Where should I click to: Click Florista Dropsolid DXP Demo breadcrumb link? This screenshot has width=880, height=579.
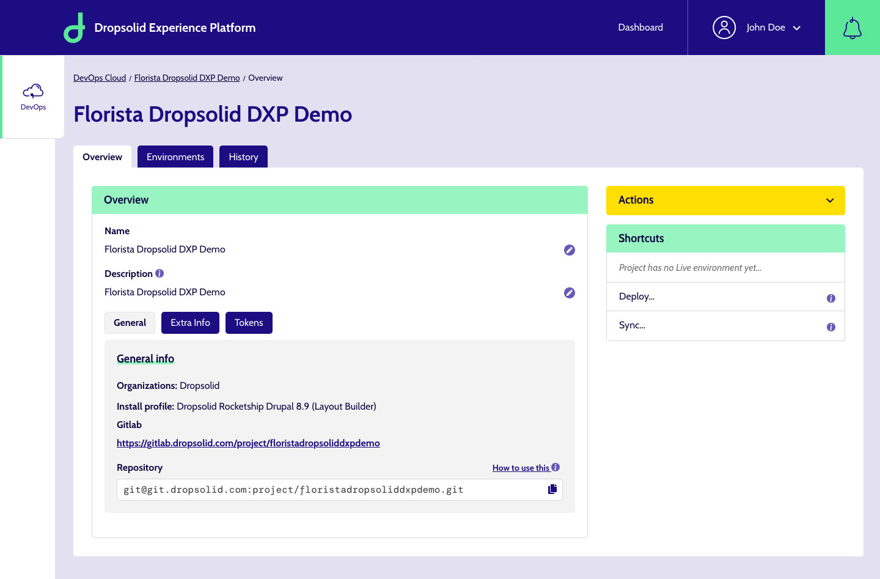[187, 78]
